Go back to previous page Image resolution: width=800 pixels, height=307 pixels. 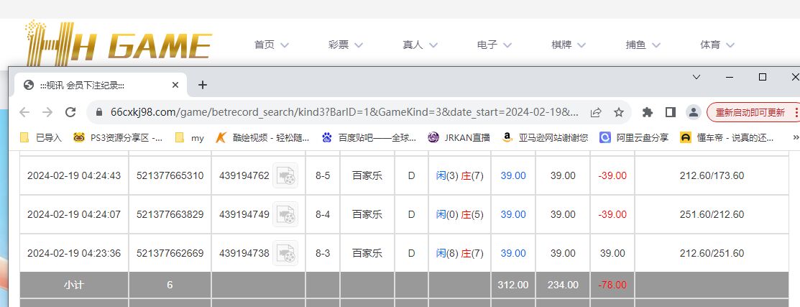tap(24, 112)
